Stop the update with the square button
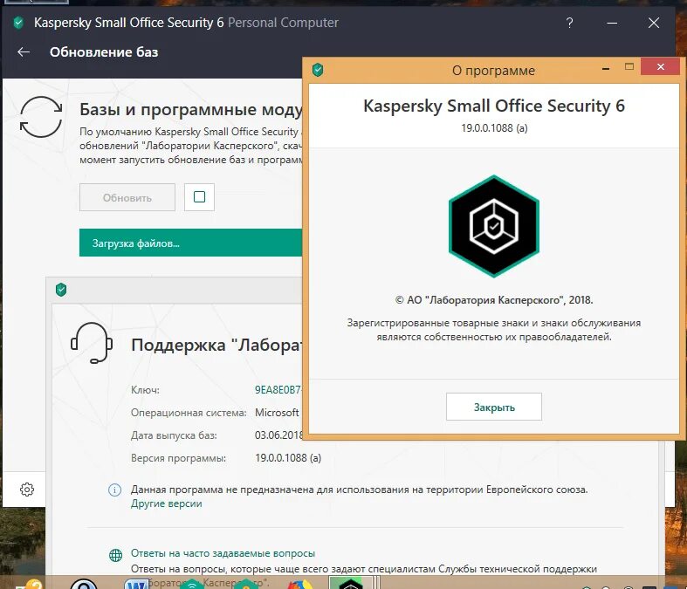This screenshot has width=687, height=589. tap(199, 197)
